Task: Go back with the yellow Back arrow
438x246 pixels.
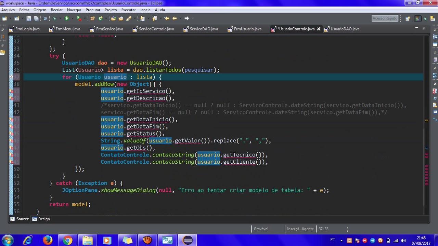Action: (175, 18)
